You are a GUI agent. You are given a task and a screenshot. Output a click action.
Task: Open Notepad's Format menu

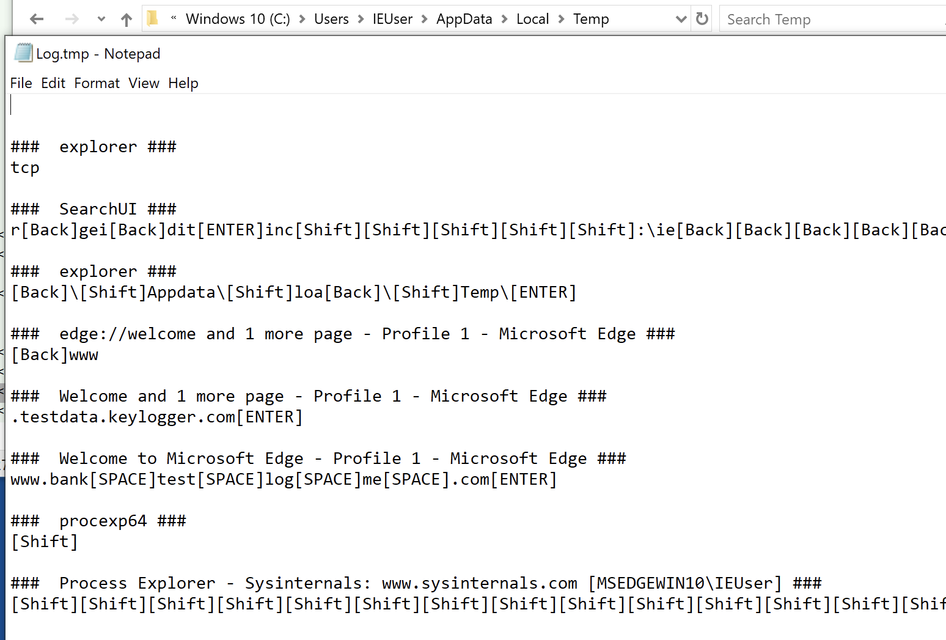point(97,83)
